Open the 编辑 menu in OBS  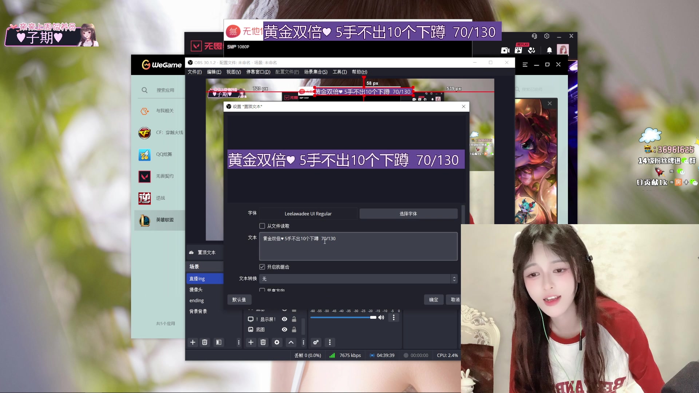click(x=214, y=72)
